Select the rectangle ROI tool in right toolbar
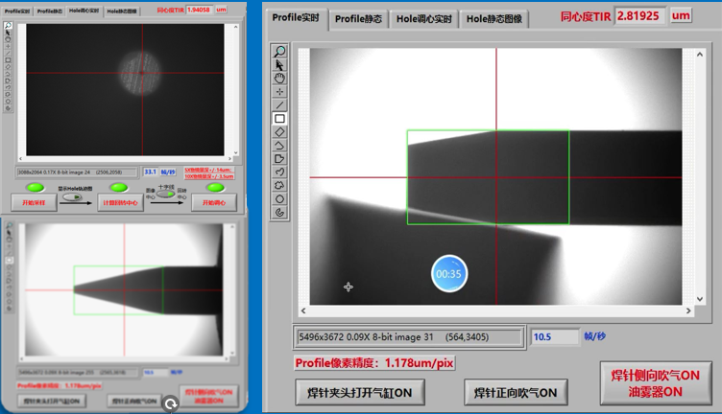Screen dimensions: 722x414 pyautogui.click(x=279, y=119)
